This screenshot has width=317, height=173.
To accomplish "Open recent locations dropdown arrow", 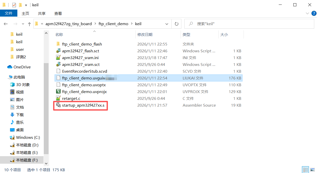I will click(23, 24).
